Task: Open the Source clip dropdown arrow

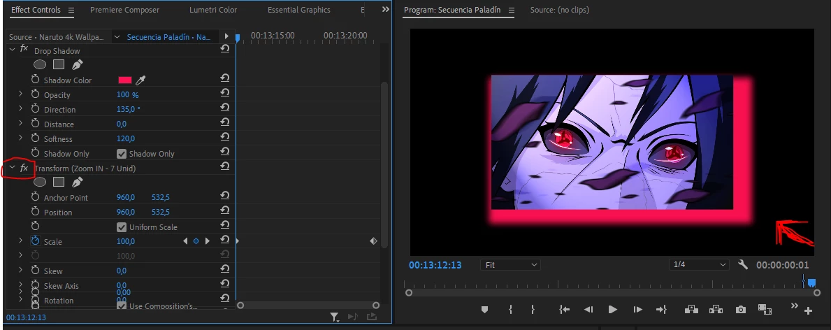Action: pyautogui.click(x=117, y=37)
